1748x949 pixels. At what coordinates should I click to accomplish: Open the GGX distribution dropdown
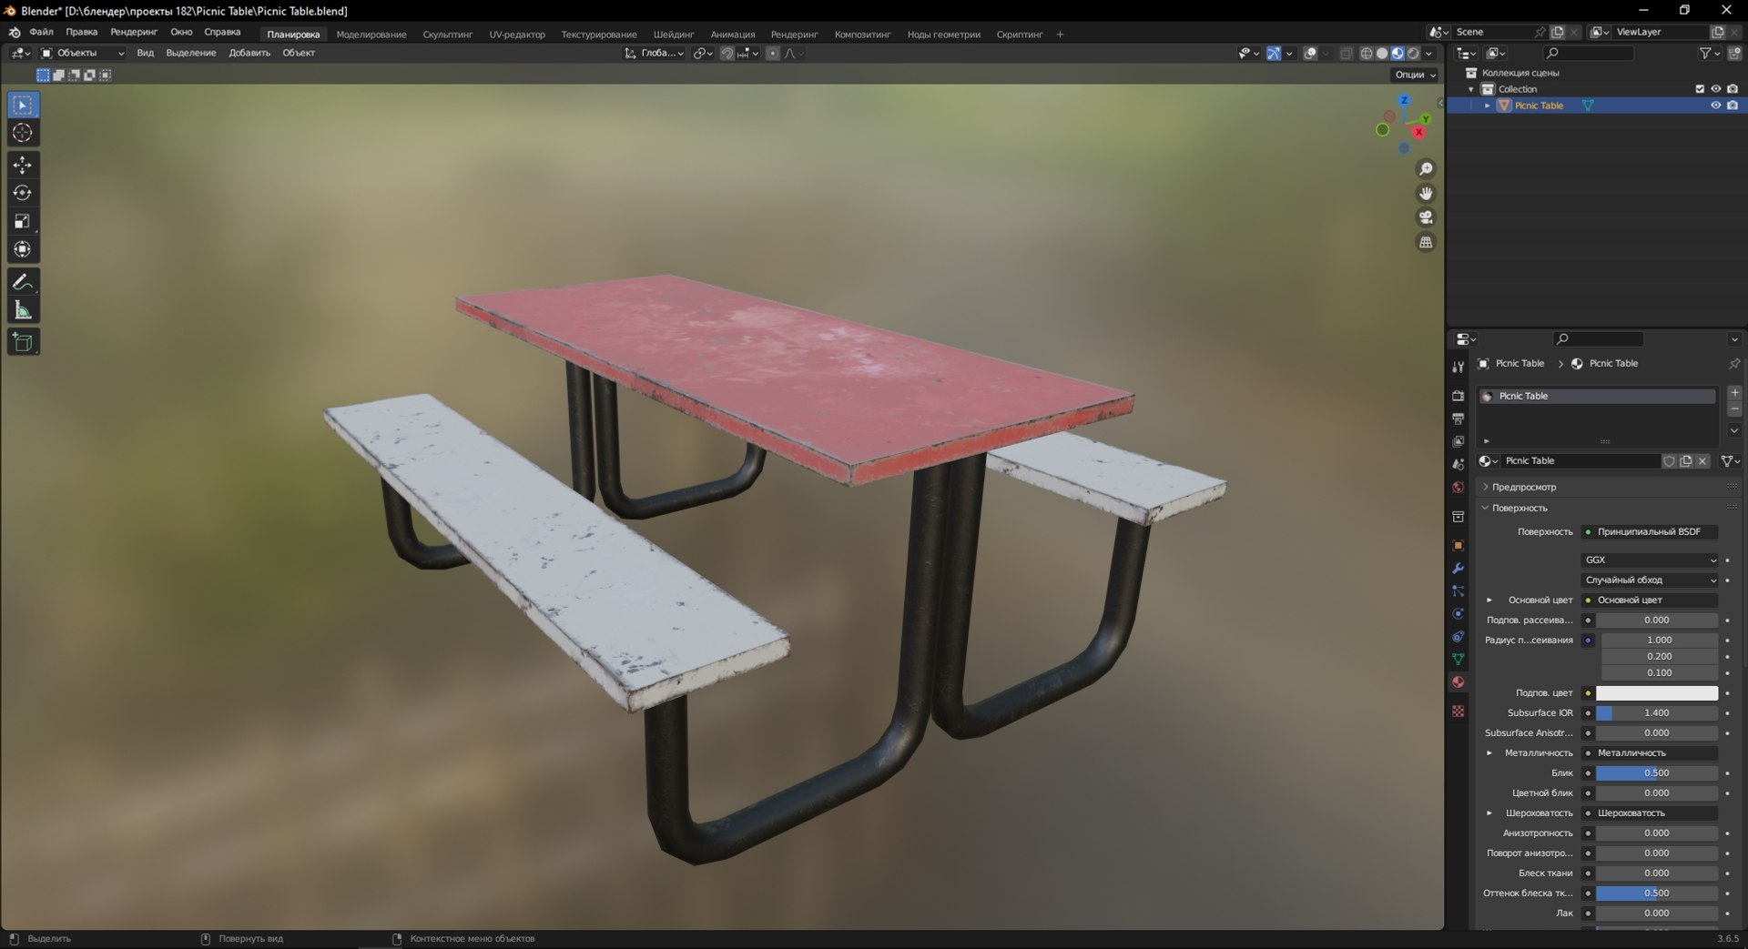point(1650,560)
